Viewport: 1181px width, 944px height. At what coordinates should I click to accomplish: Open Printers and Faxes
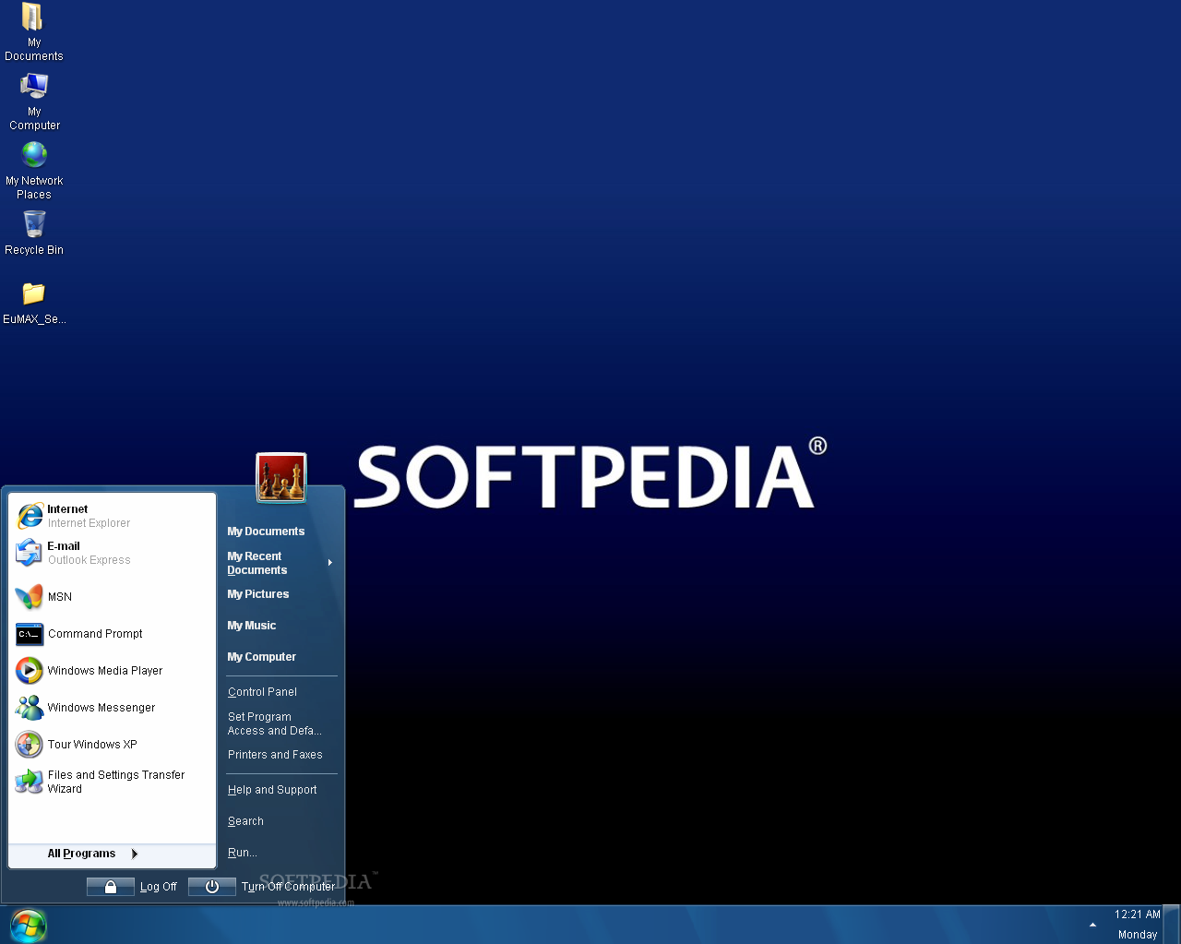275,755
